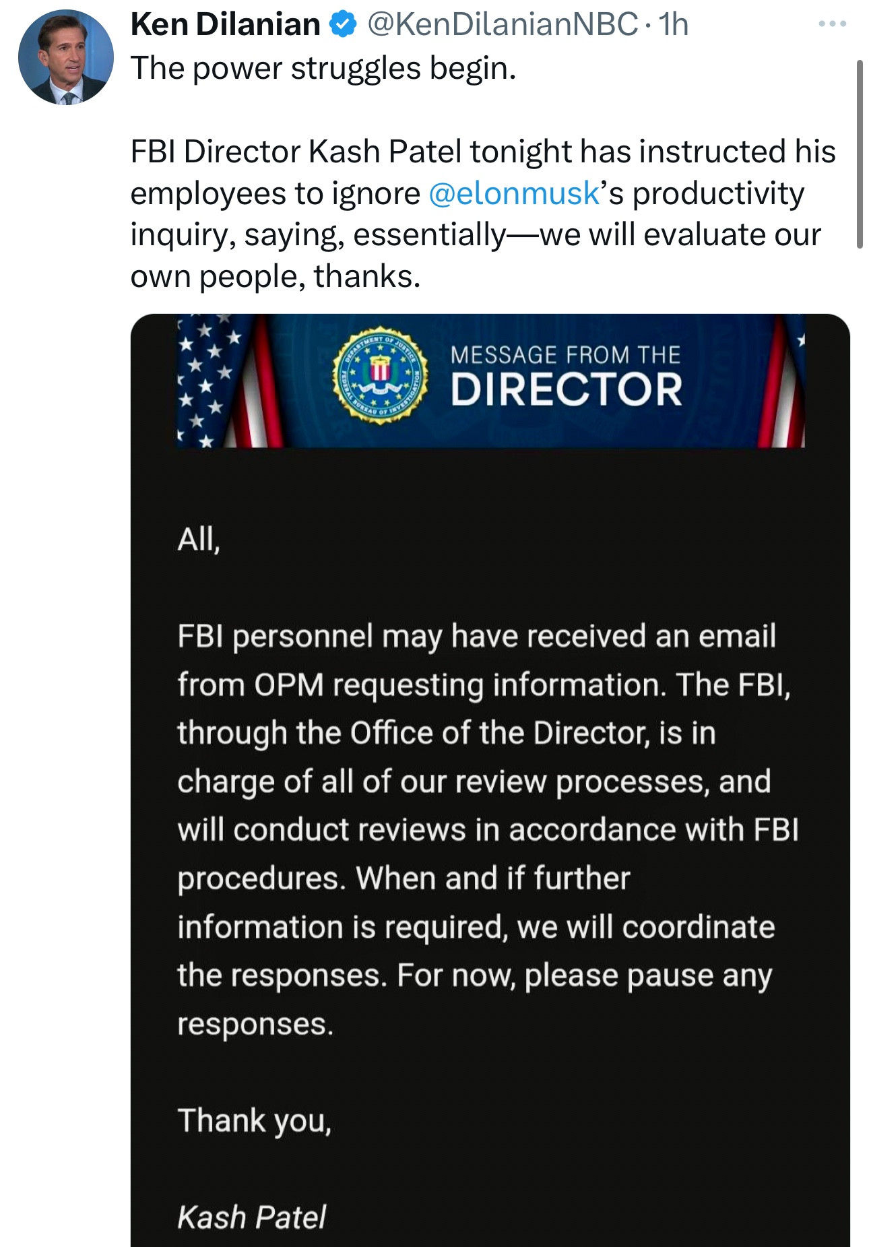This screenshot has width=869, height=1247.
Task: Click the FBI seal in the banner
Action: pos(379,375)
